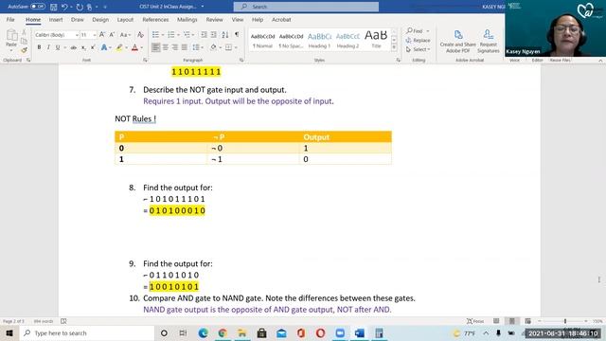Open the Calculator app from the taskbar

click(379, 332)
